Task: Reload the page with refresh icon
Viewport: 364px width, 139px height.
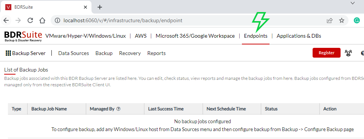Action: tap(30, 20)
